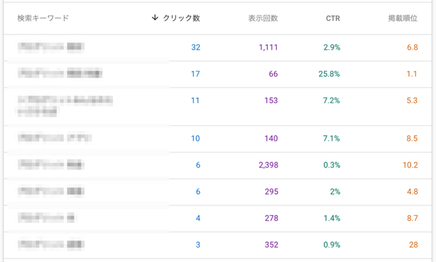Select the keyword row with 295 impressions
Image resolution: width=436 pixels, height=262 pixels.
point(51,192)
